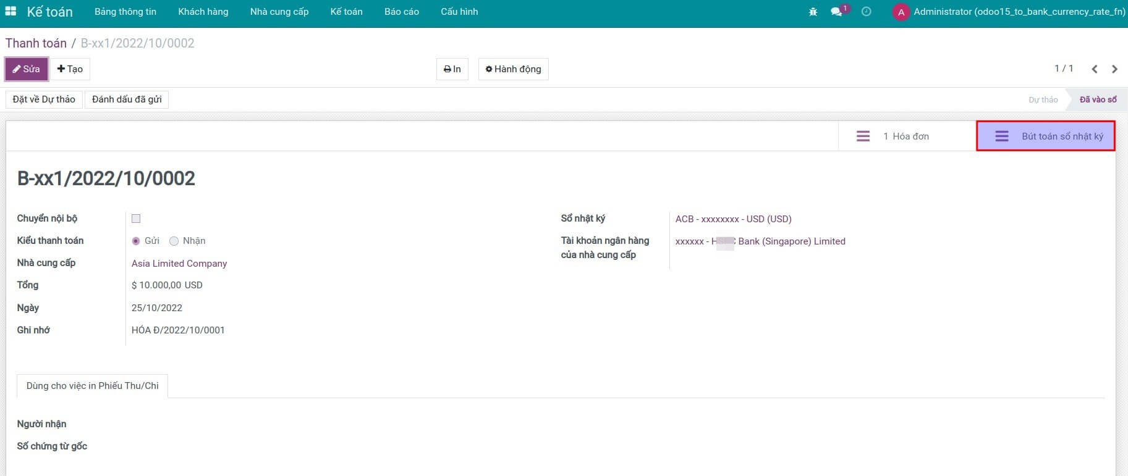Click the Bút toán sổ nhật ký button
The width and height of the screenshot is (1128, 476).
click(x=1046, y=136)
